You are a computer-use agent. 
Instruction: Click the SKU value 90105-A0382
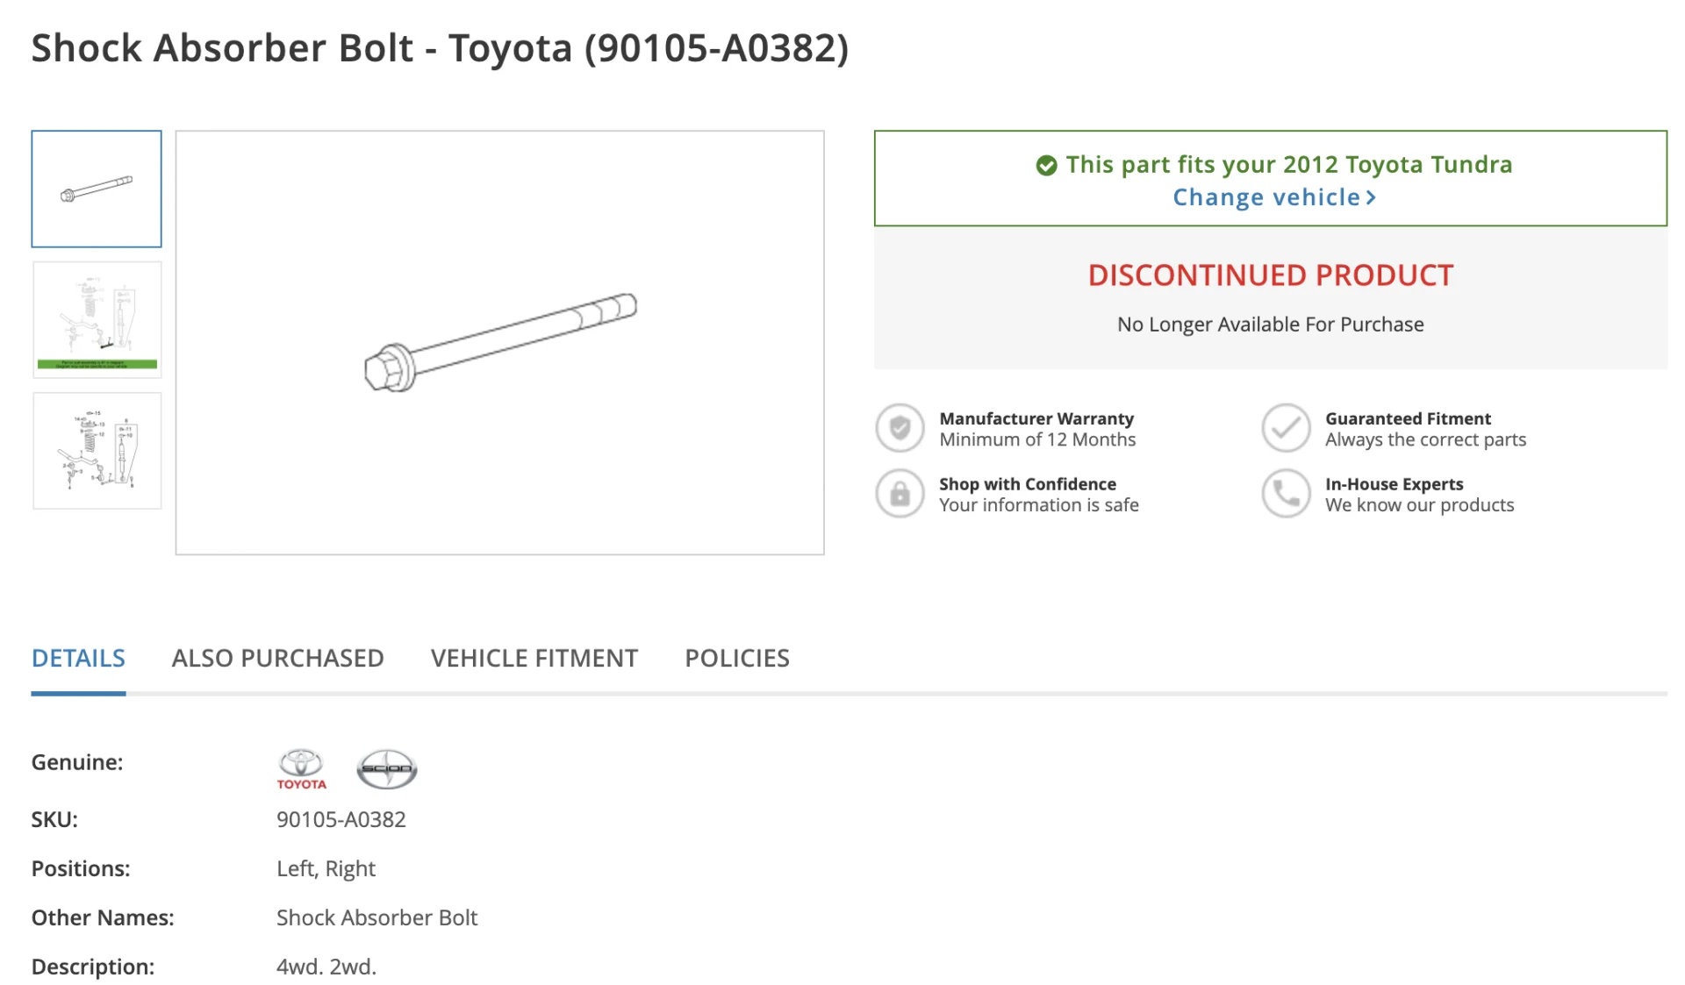[341, 819]
